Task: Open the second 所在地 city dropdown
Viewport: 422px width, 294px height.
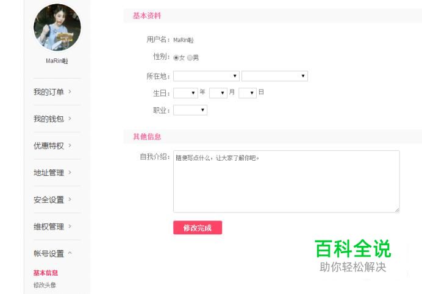Action: (x=274, y=76)
